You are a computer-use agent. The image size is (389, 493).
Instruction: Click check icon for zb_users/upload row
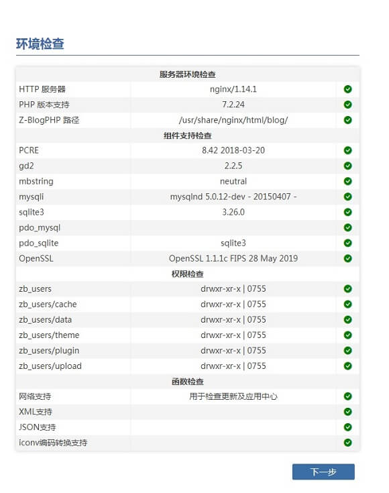(x=347, y=366)
